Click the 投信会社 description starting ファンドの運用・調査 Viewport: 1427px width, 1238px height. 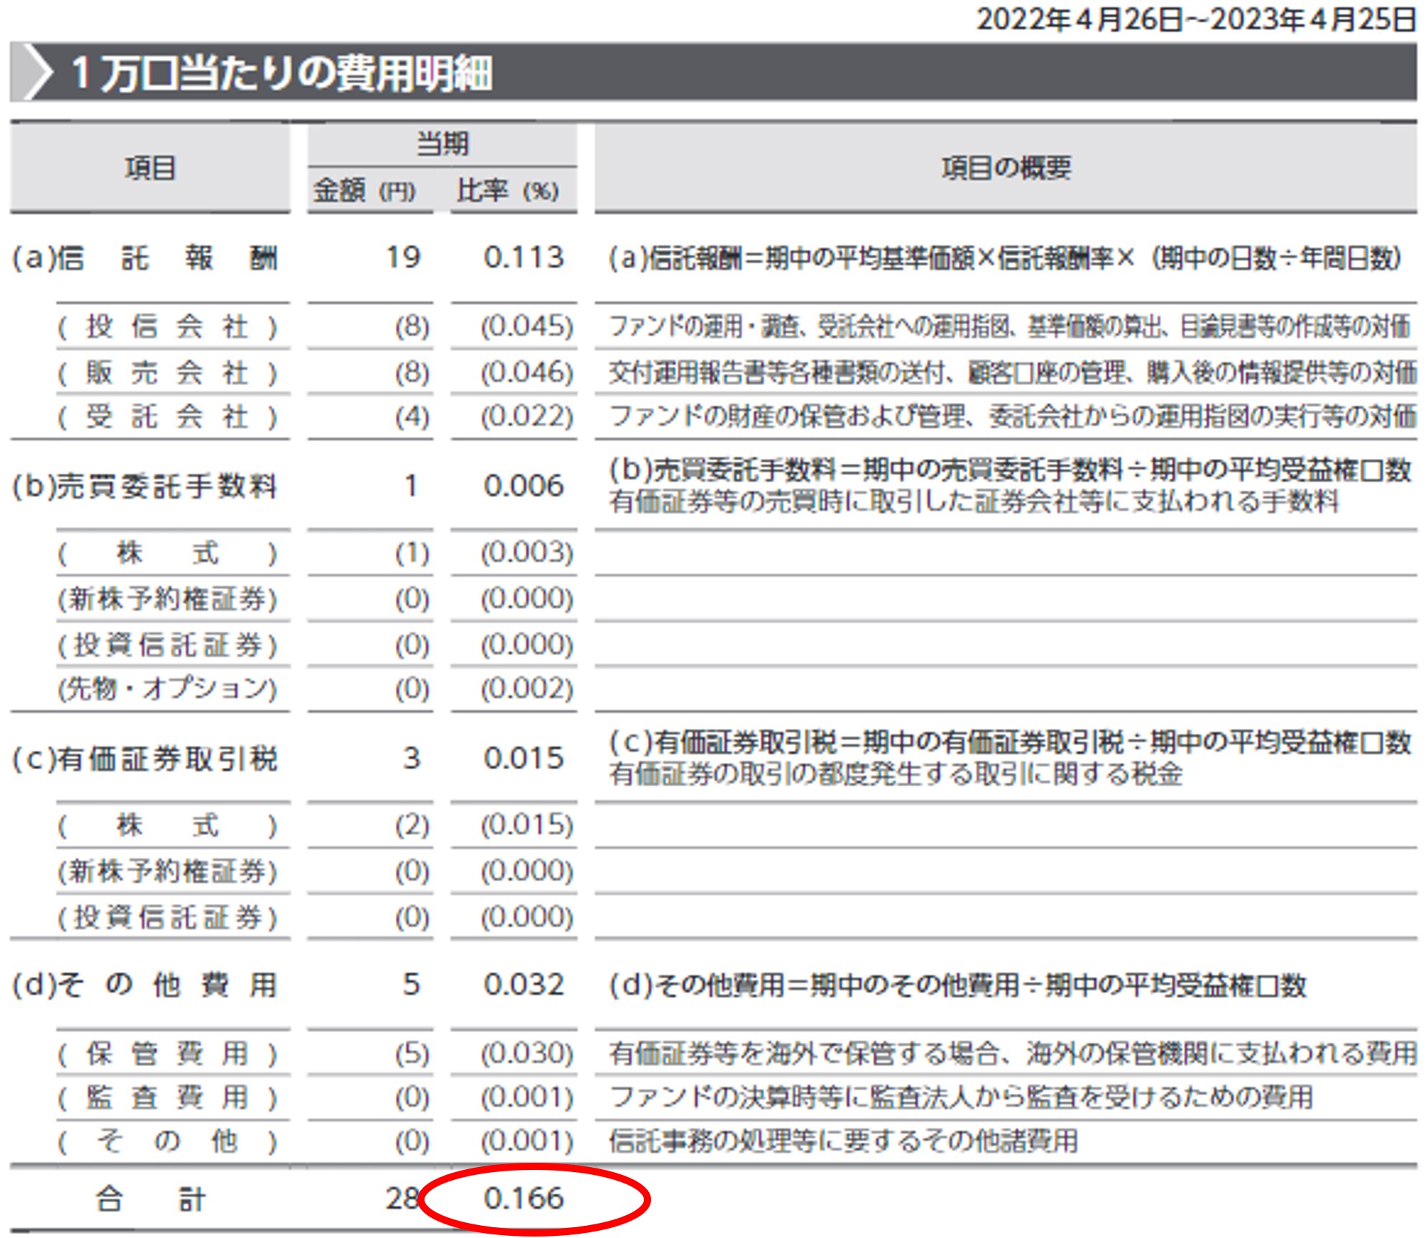1010,327
